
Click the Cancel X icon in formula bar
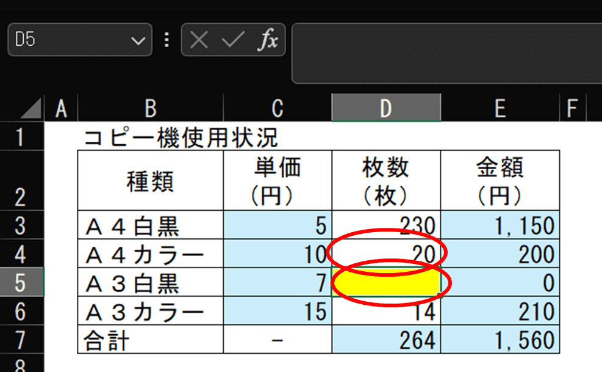pos(199,40)
